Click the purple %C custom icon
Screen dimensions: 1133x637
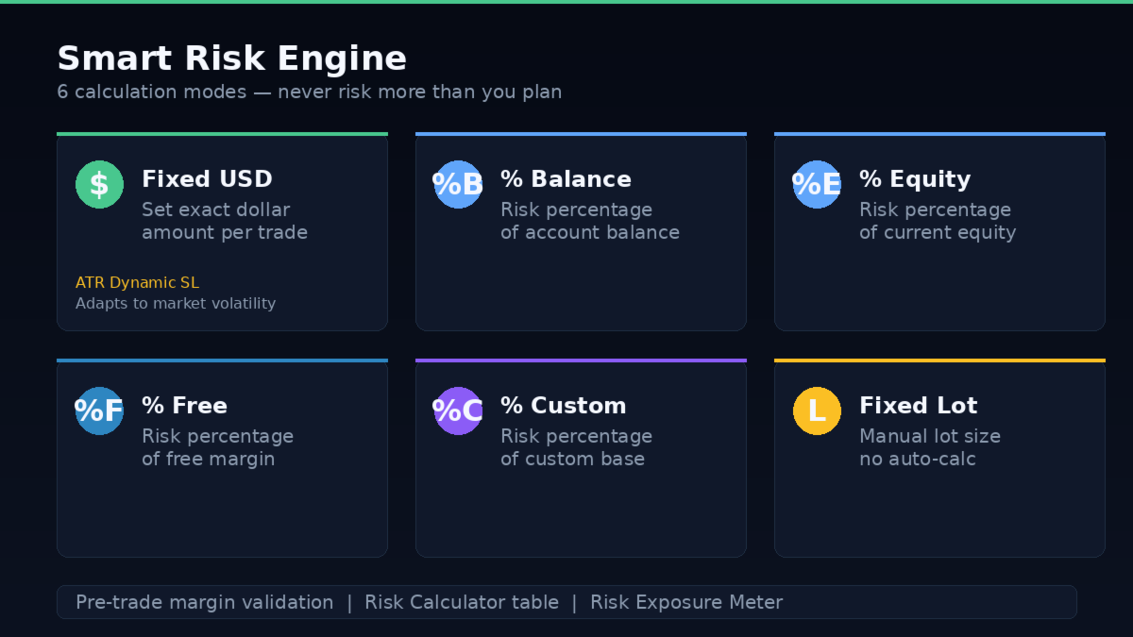pos(458,411)
